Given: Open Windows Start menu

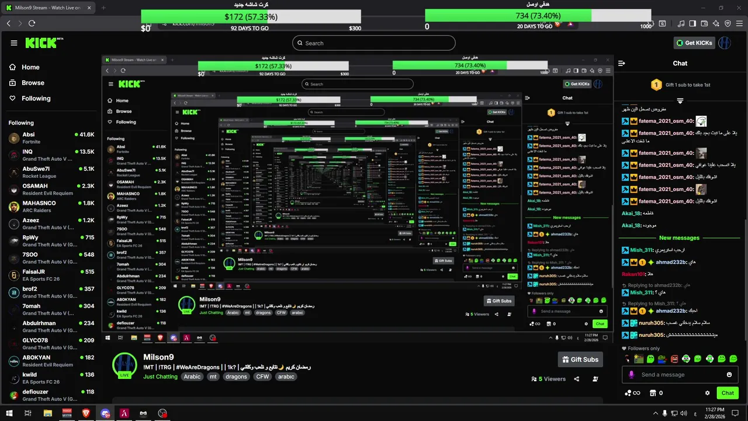Looking at the screenshot, I should [x=9, y=413].
